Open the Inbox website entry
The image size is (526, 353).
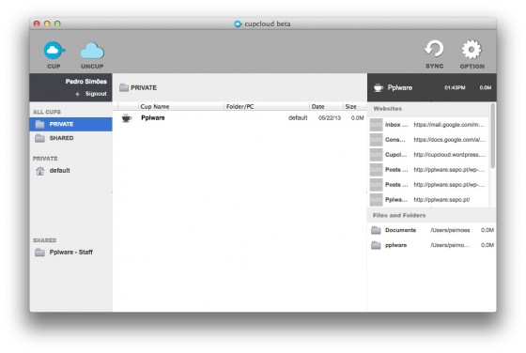pyautogui.click(x=428, y=125)
